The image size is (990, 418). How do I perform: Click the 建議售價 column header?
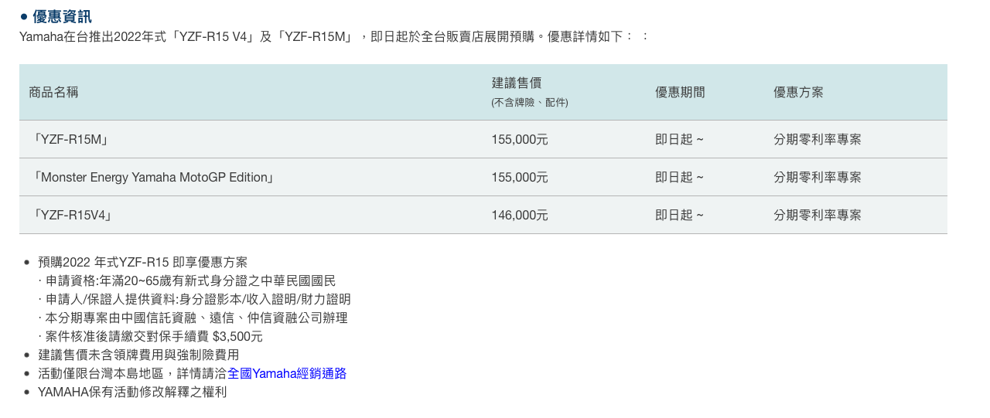pyautogui.click(x=516, y=83)
